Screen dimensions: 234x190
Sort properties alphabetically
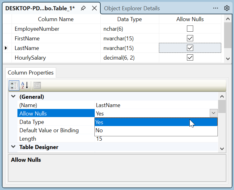pyautogui.click(x=25, y=85)
